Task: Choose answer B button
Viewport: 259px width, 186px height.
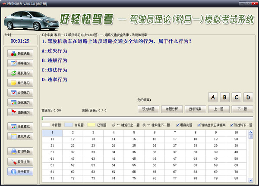Action: [226, 97]
